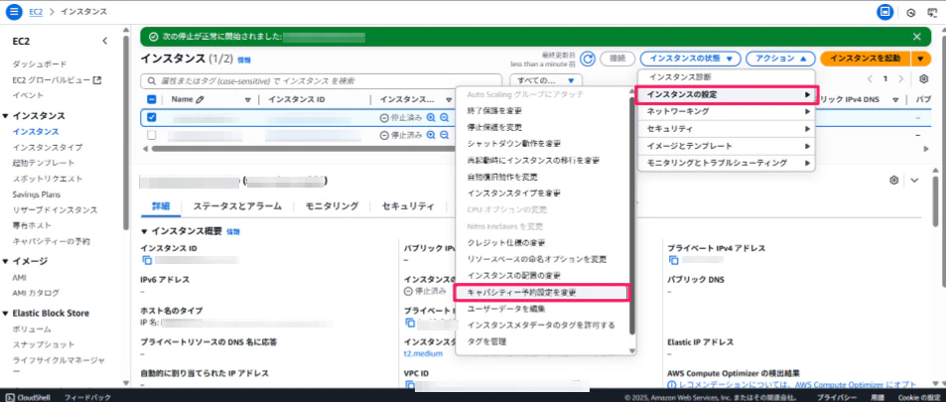The height and width of the screenshot is (402, 946).
Task: Open Cookie の設定 in footer
Action: 919,397
